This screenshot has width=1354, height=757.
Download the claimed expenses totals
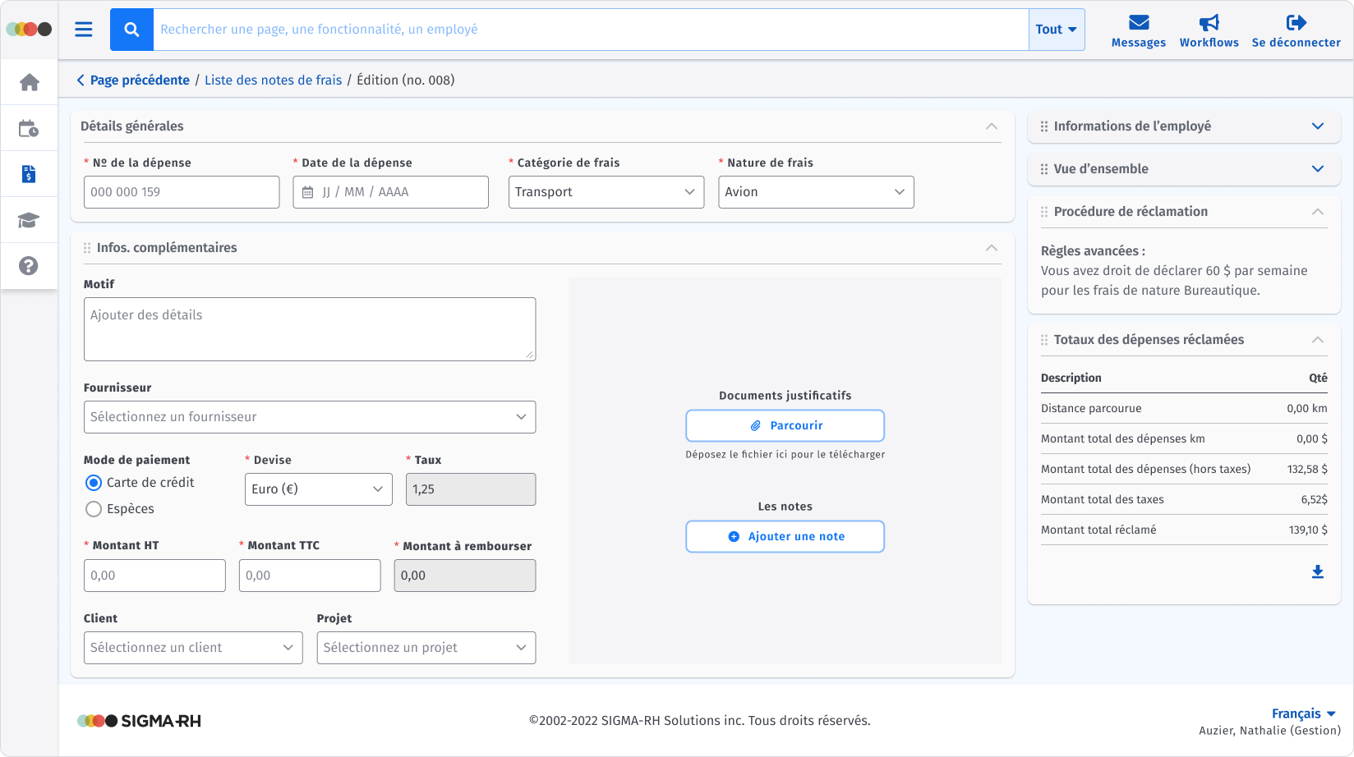point(1318,571)
